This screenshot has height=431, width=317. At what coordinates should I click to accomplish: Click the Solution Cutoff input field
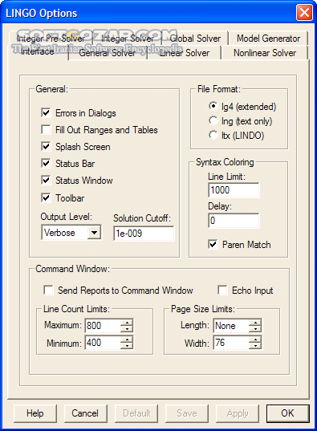(144, 234)
